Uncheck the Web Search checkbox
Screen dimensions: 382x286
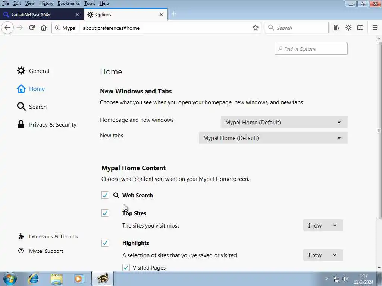tap(105, 195)
